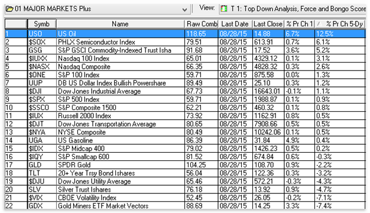Click the folder icon beside 01 MAJOR MARKETS Plus
Image resolution: width=370 pixels, height=213 pixels.
(9, 9)
